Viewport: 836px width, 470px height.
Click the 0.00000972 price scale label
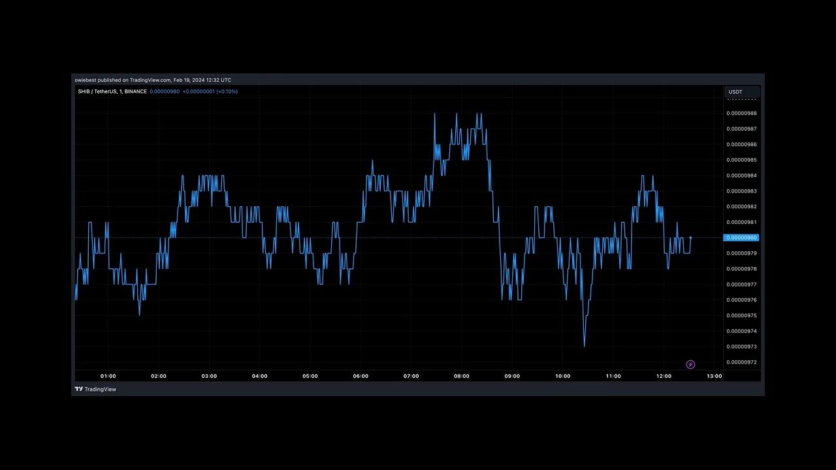coord(741,362)
